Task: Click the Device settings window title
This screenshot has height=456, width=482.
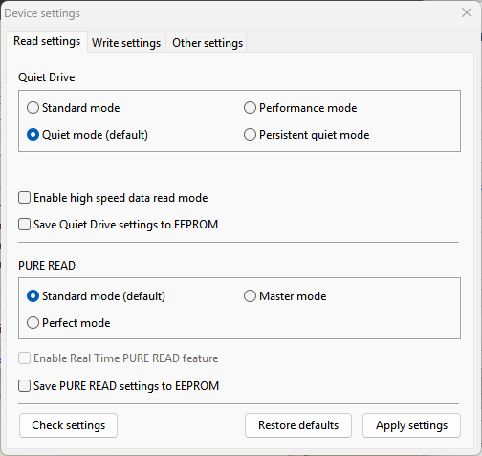Action: point(42,13)
